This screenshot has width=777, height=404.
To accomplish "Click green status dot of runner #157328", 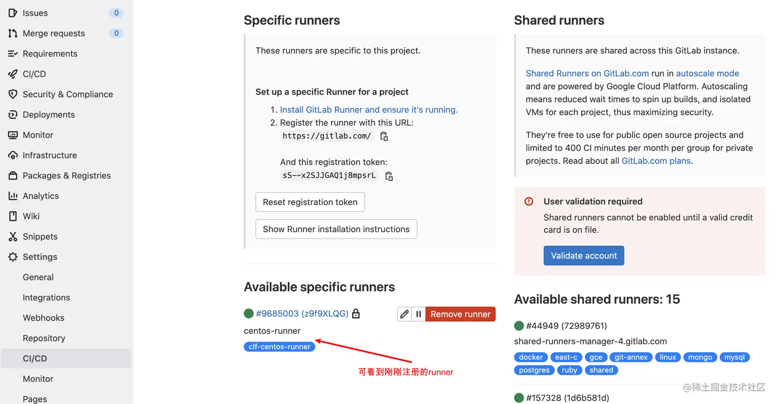I will tap(519, 398).
